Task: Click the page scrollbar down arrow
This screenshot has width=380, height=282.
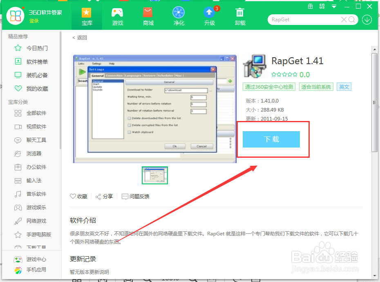Action: click(x=375, y=276)
